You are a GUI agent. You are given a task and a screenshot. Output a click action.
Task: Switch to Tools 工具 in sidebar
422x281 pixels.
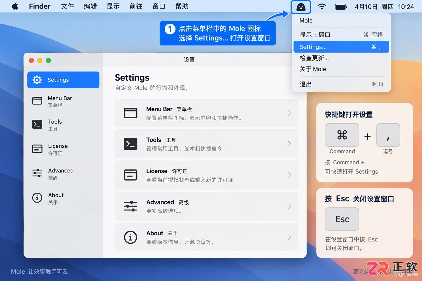63,125
